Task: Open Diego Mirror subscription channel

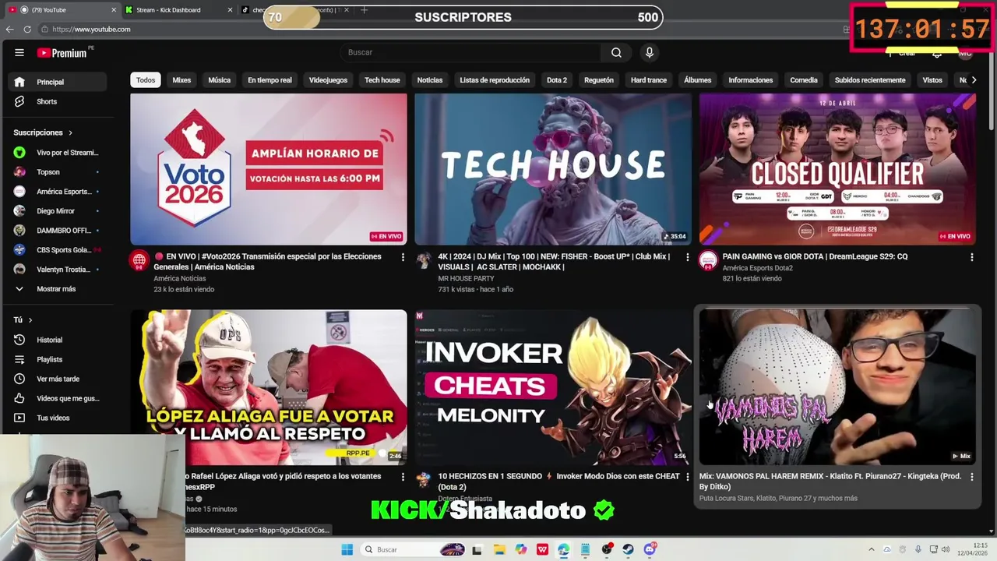Action: pos(57,210)
